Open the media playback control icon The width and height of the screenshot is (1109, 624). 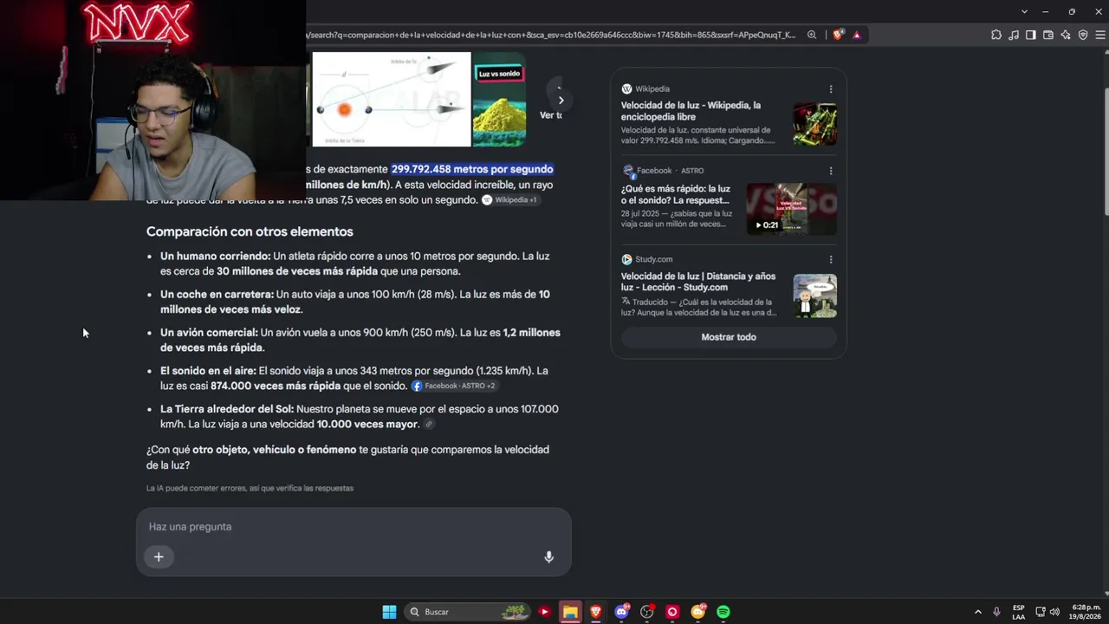point(1014,35)
